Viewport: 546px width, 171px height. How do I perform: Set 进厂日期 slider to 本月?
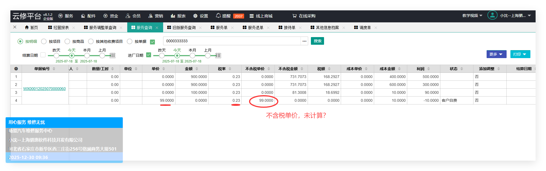click(x=192, y=56)
